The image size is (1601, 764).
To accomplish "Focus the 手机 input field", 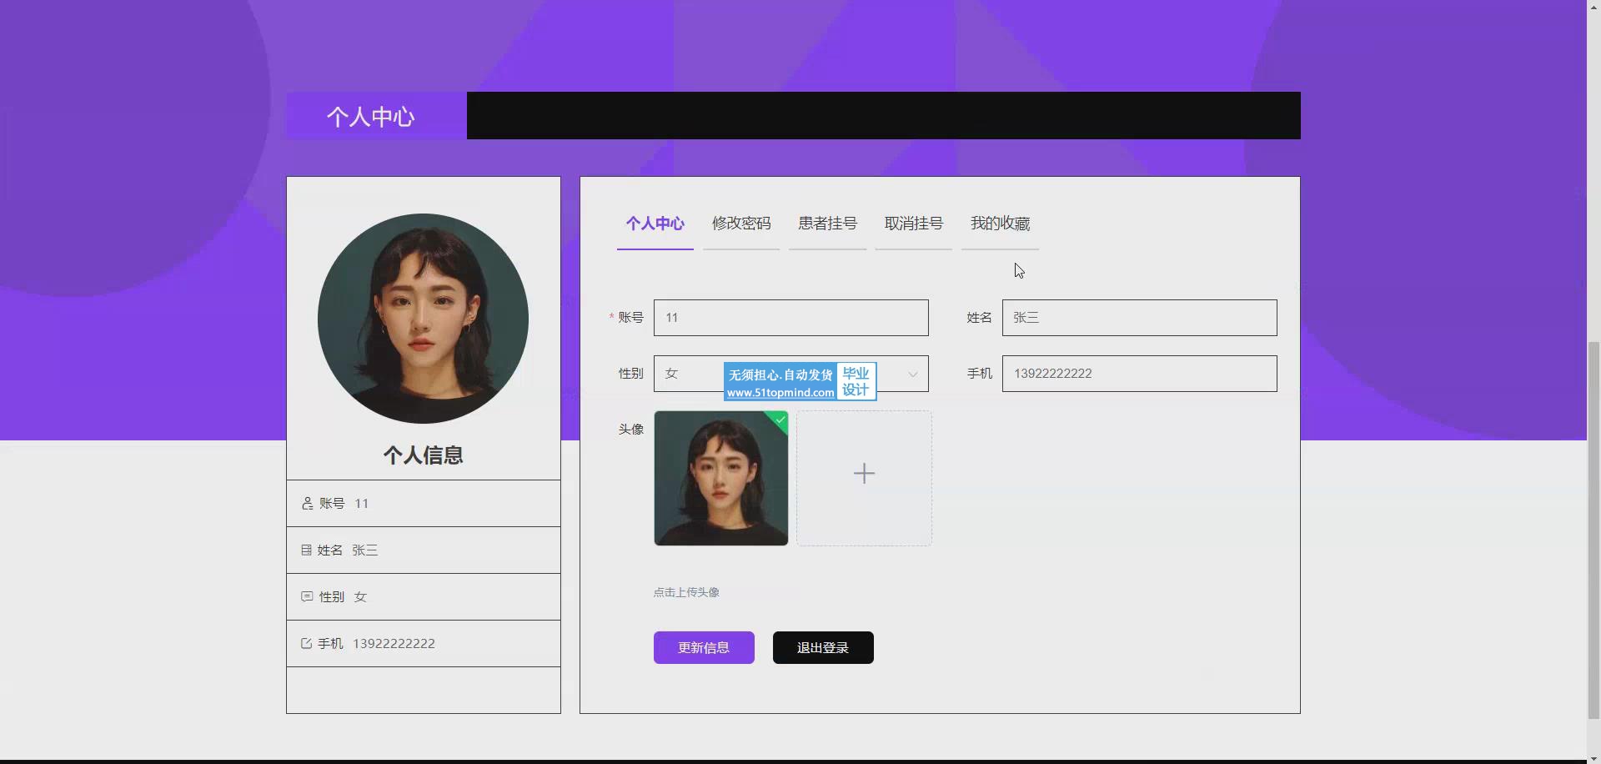I will [x=1139, y=374].
